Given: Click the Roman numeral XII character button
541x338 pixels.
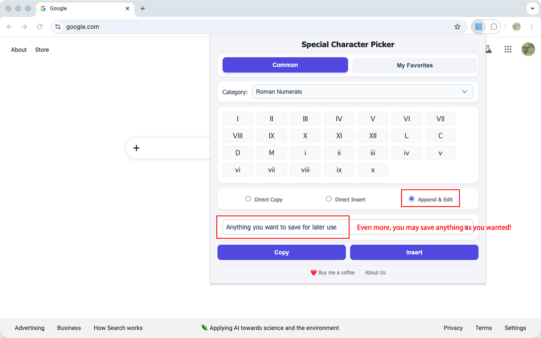Looking at the screenshot, I should click(373, 136).
